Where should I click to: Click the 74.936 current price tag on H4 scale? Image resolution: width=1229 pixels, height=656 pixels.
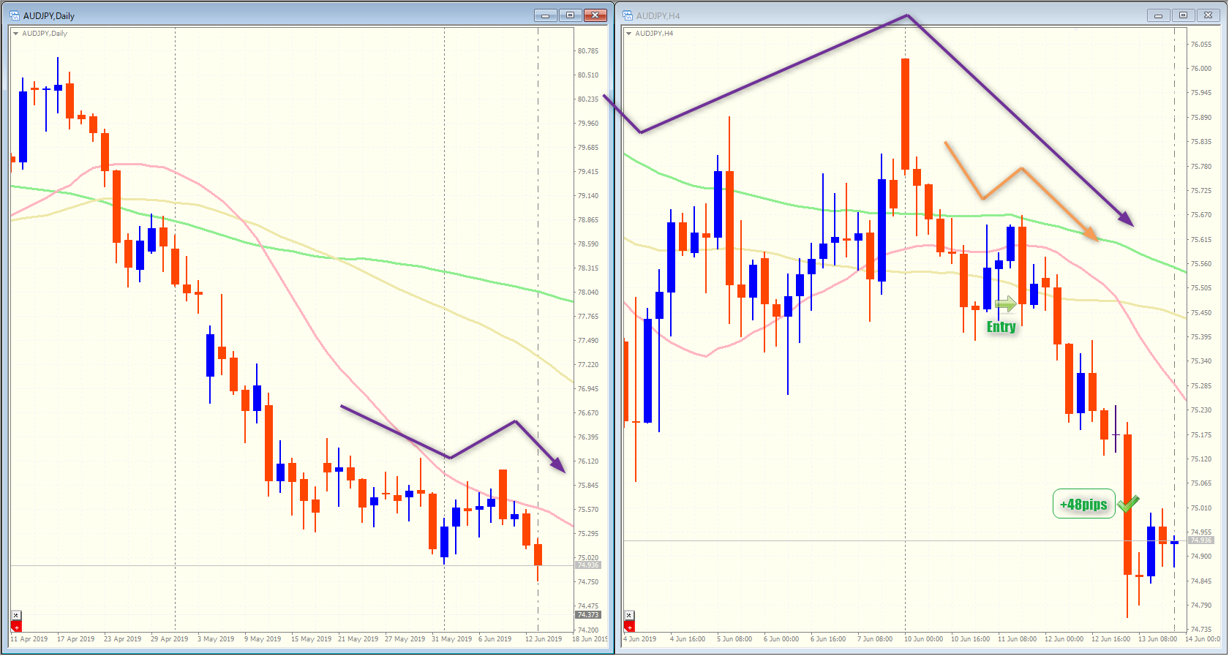click(1200, 540)
